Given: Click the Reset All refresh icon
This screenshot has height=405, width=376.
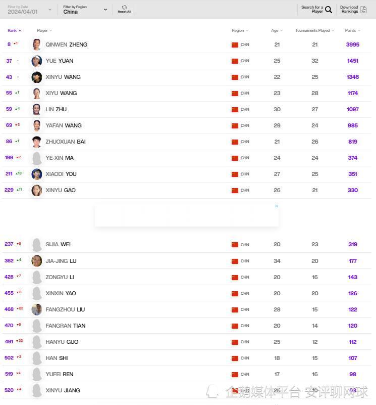Looking at the screenshot, I should tap(124, 7).
